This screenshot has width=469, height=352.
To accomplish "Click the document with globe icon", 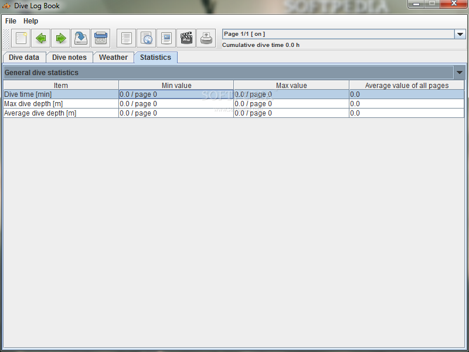I will [x=146, y=38].
